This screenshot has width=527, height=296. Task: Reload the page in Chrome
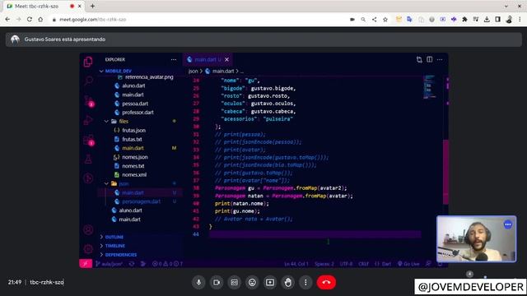coord(30,20)
